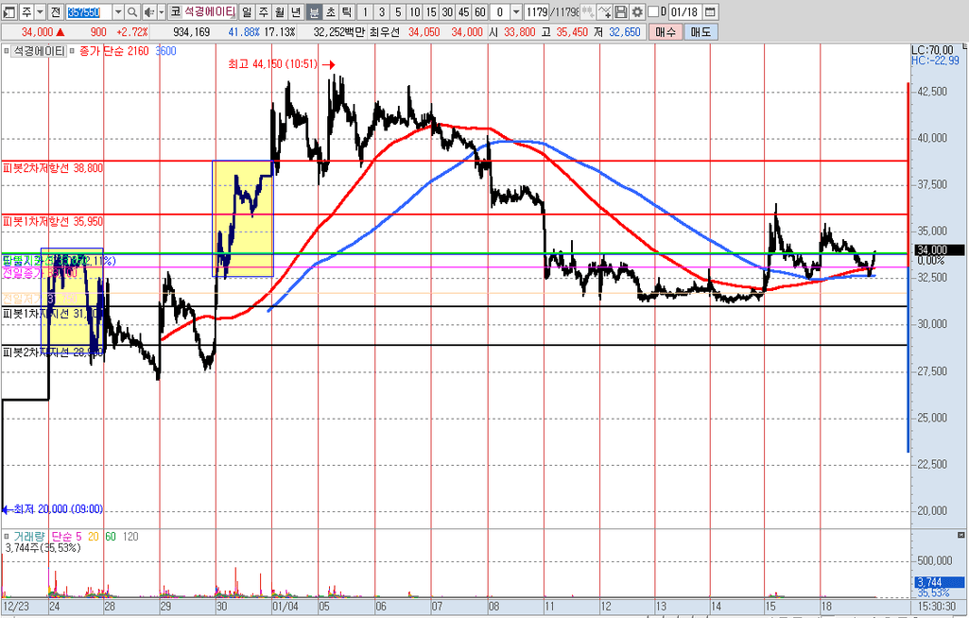Save chart with the floppy disk icon

[621, 12]
